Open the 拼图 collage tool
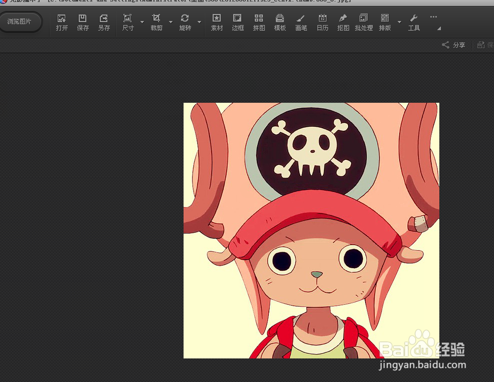The height and width of the screenshot is (382, 494). click(259, 23)
